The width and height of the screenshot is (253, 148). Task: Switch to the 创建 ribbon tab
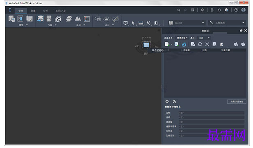33,11
